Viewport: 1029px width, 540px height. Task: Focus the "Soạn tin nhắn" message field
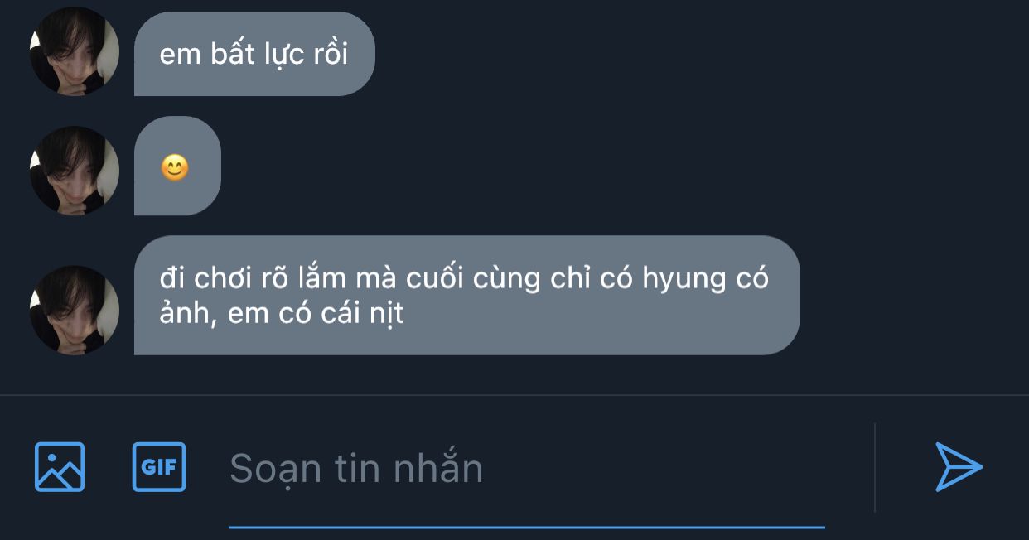[x=526, y=468]
